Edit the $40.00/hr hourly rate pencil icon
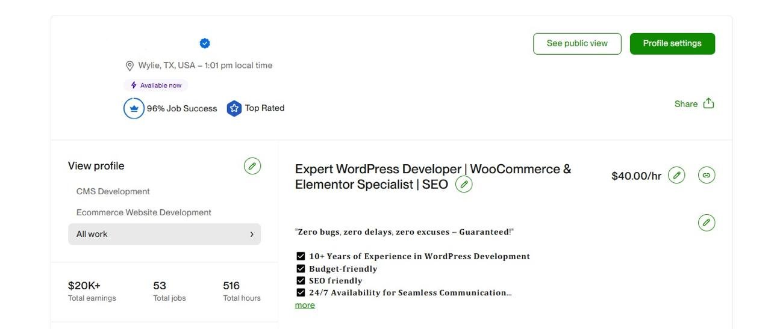Image resolution: width=771 pixels, height=329 pixels. 676,176
